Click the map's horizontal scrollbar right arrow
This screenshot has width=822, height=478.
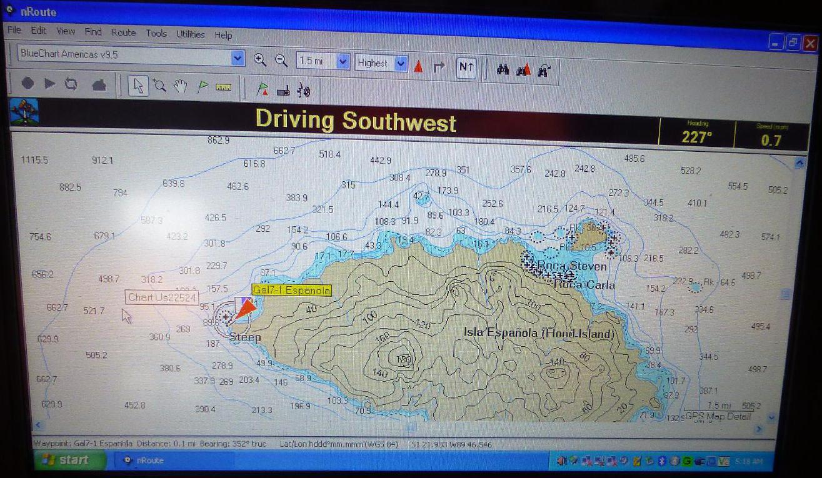(x=759, y=429)
